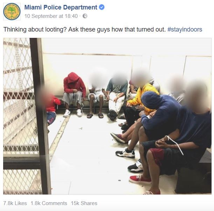Click the white sneakers under red hoodie
This screenshot has width=214, height=211.
click(x=73, y=113)
